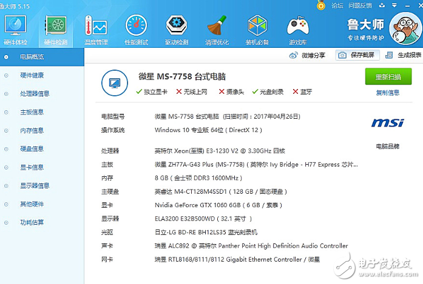Launch 性能测试 performance test icon

(x=136, y=30)
